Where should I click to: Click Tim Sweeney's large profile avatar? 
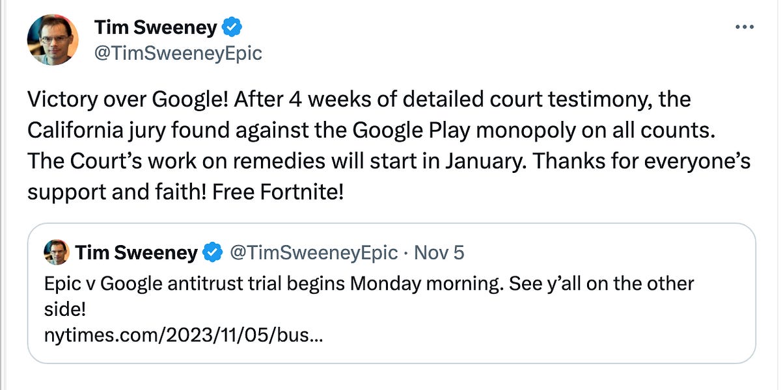53,40
